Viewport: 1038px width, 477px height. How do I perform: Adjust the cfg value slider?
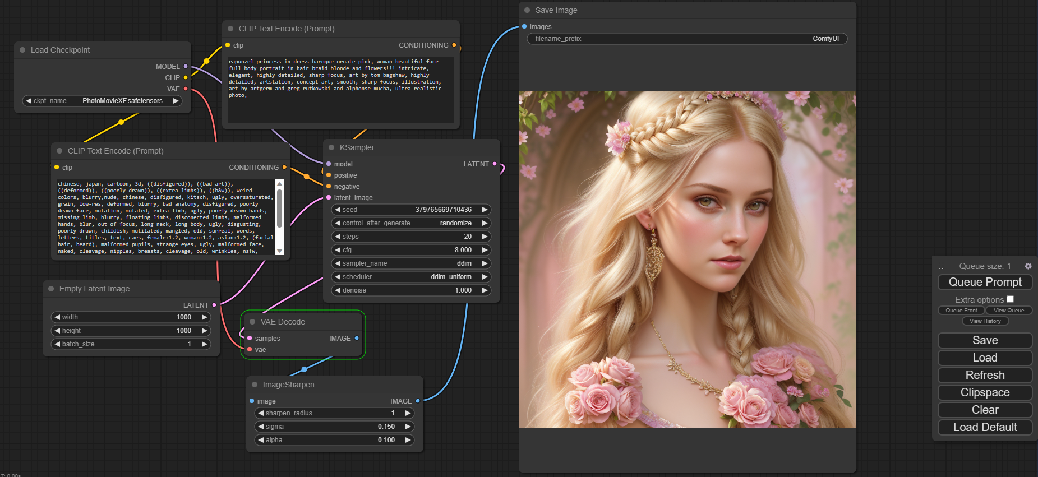[x=411, y=250]
